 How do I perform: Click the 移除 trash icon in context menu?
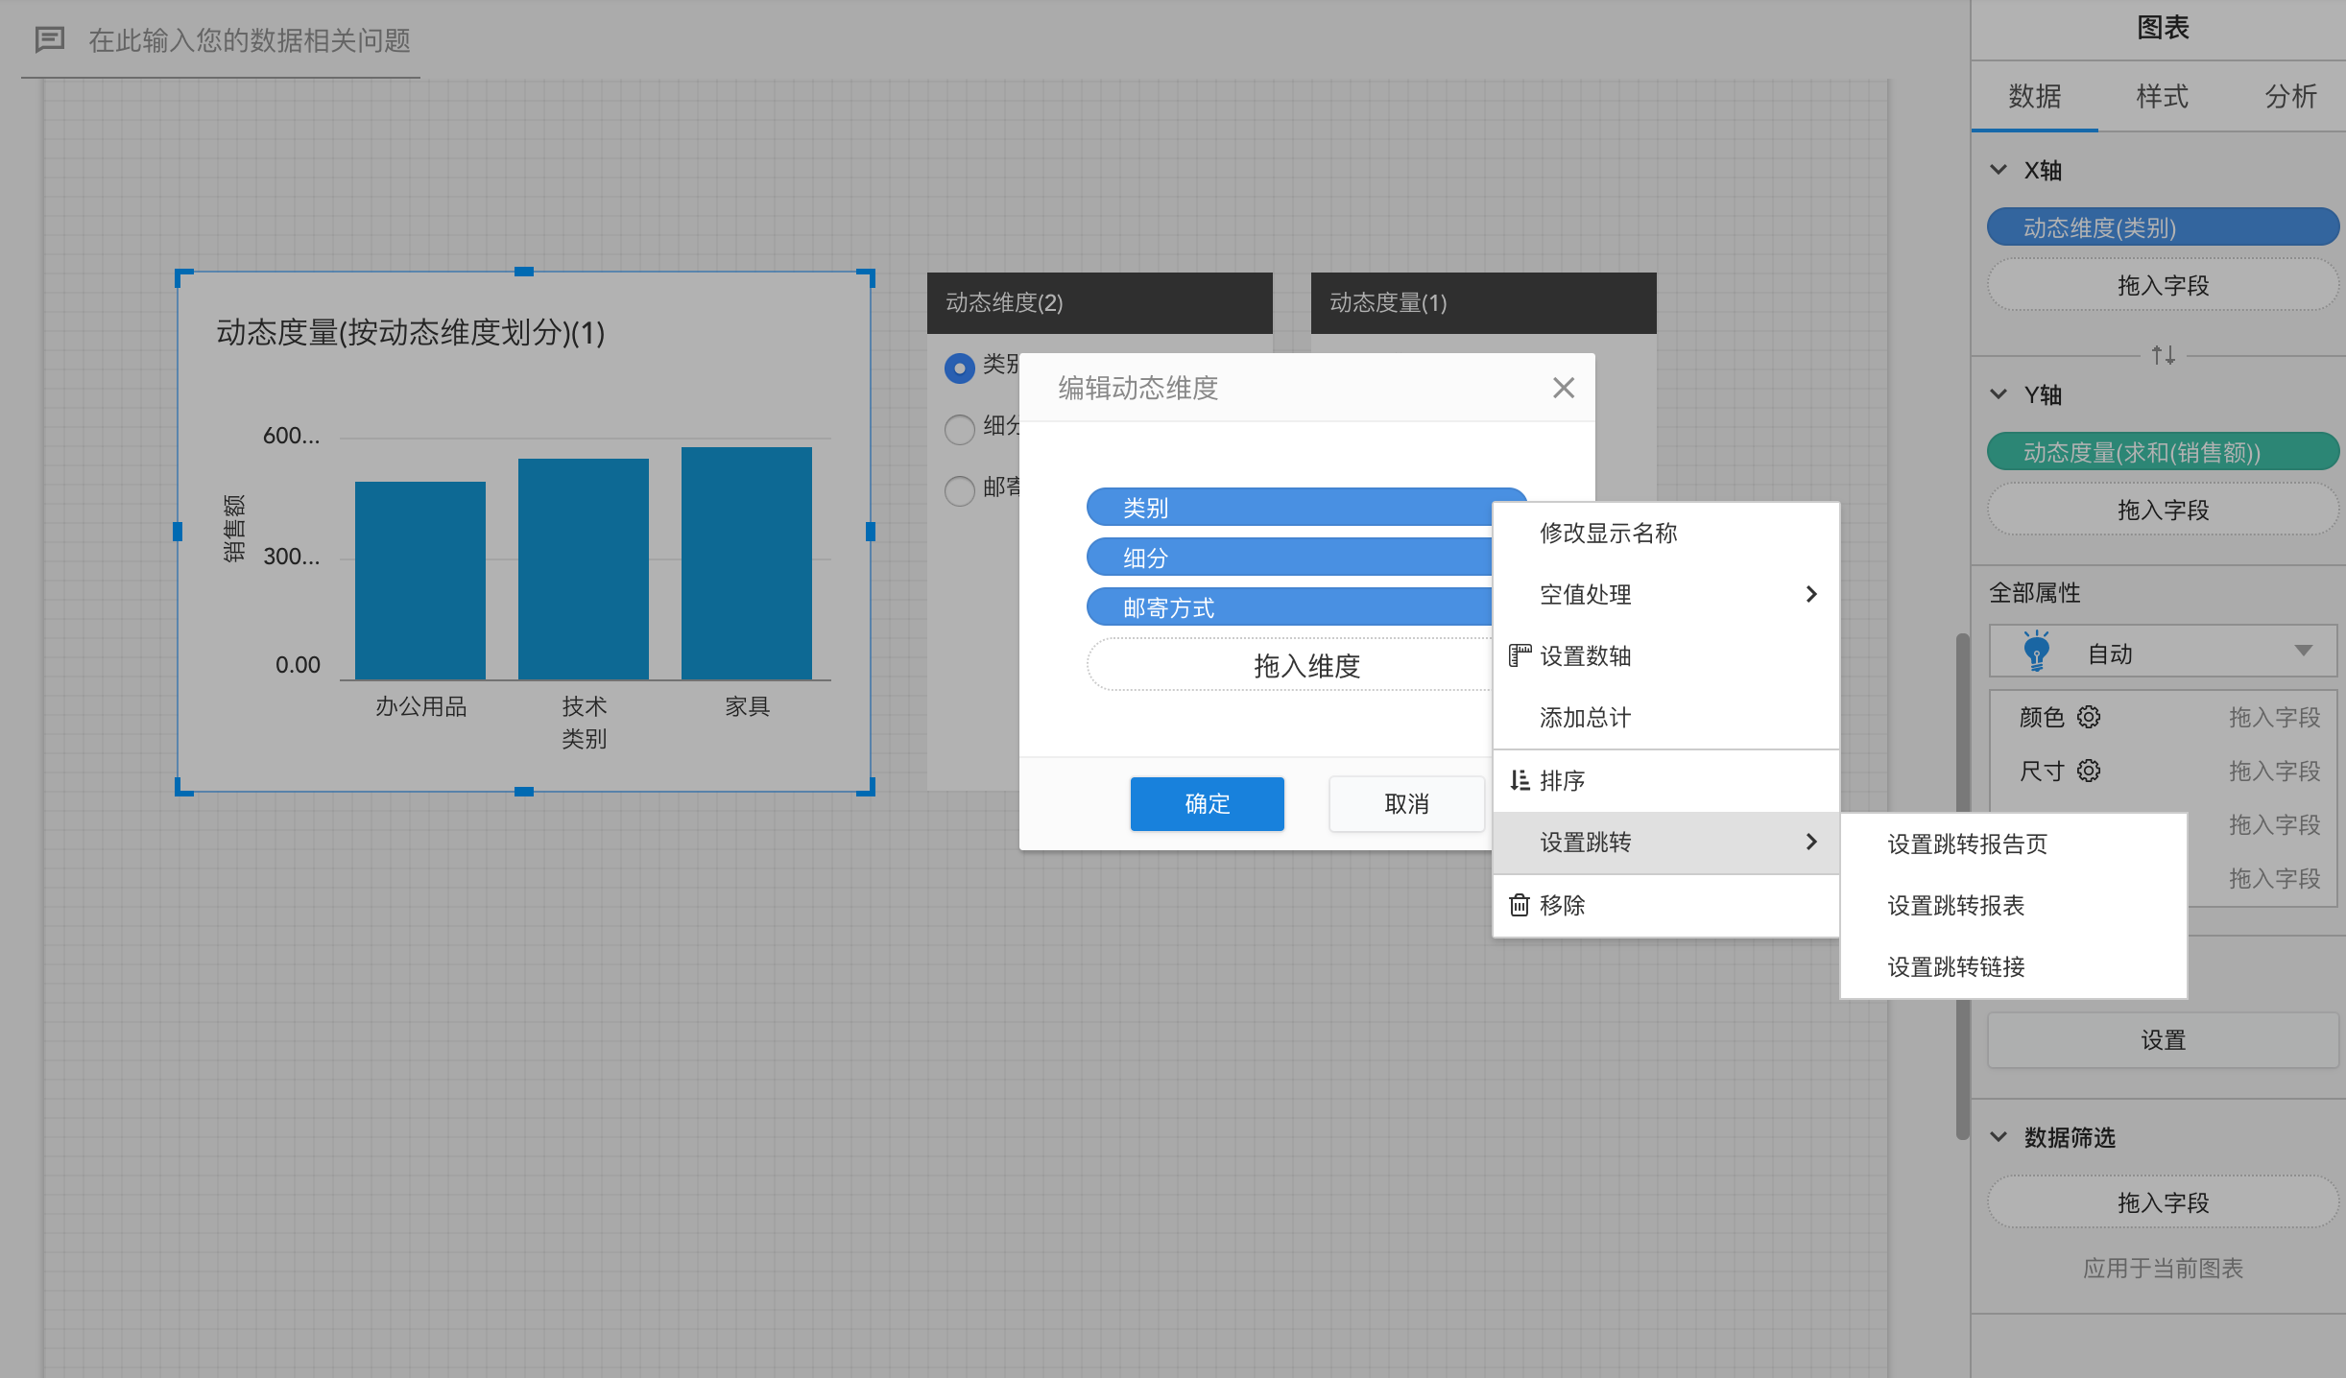1519,905
